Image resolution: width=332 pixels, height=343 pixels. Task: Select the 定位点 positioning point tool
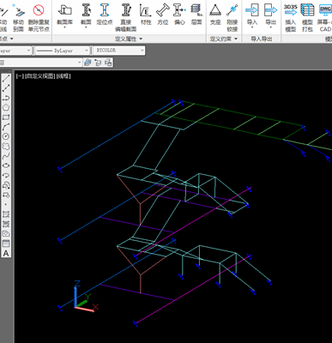point(105,15)
